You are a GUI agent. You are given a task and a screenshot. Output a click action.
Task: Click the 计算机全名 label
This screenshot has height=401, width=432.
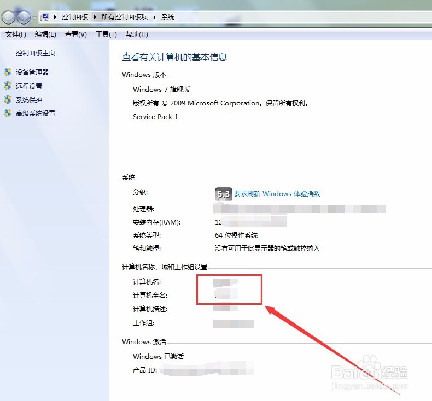click(150, 296)
